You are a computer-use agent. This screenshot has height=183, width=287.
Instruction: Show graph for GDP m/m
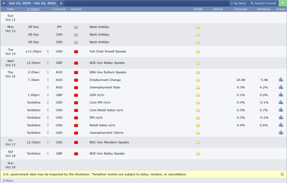coord(281,95)
